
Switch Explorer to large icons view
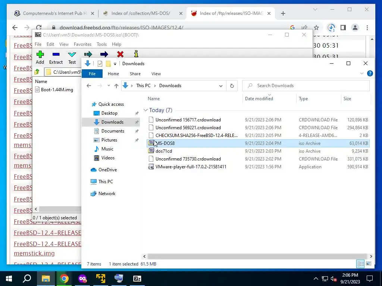[x=368, y=264]
